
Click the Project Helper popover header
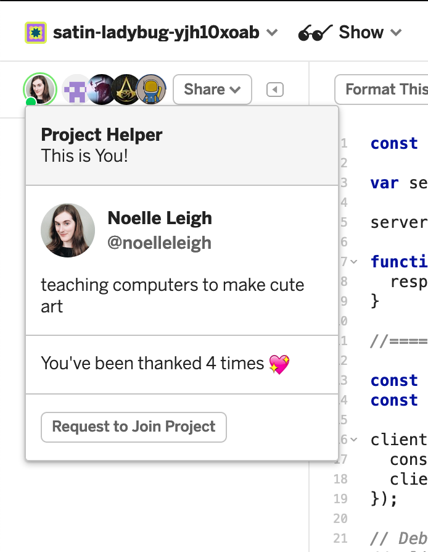click(181, 145)
